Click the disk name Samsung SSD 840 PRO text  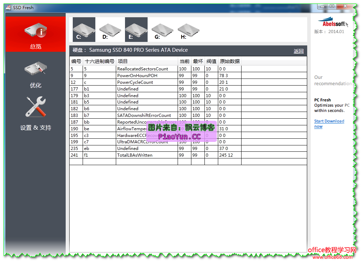click(138, 50)
